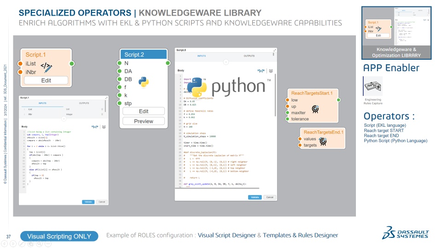Click Script.1 inputs list scrollbar
The image size is (442, 248).
[106, 106]
